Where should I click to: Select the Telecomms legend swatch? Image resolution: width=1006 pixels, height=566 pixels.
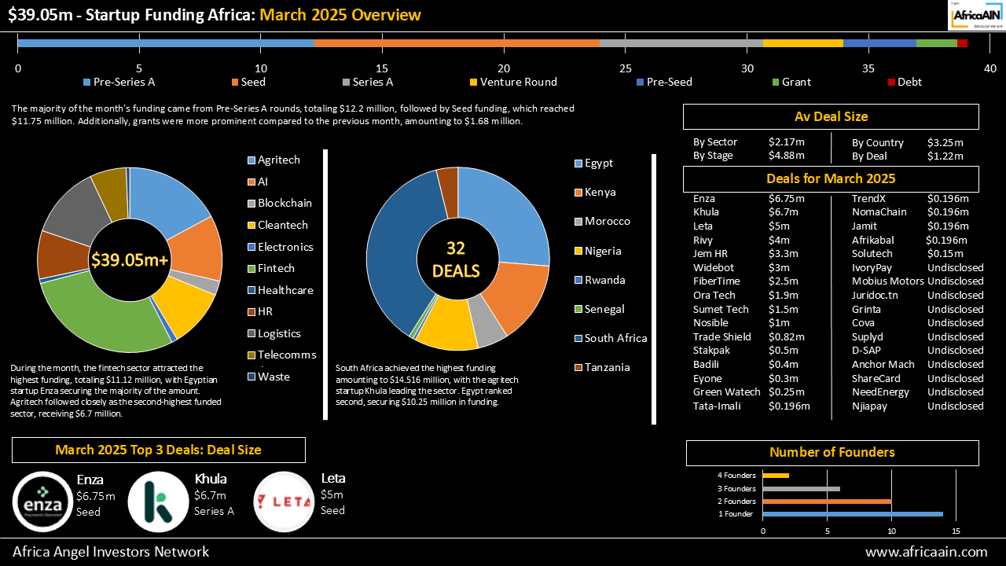tap(251, 355)
